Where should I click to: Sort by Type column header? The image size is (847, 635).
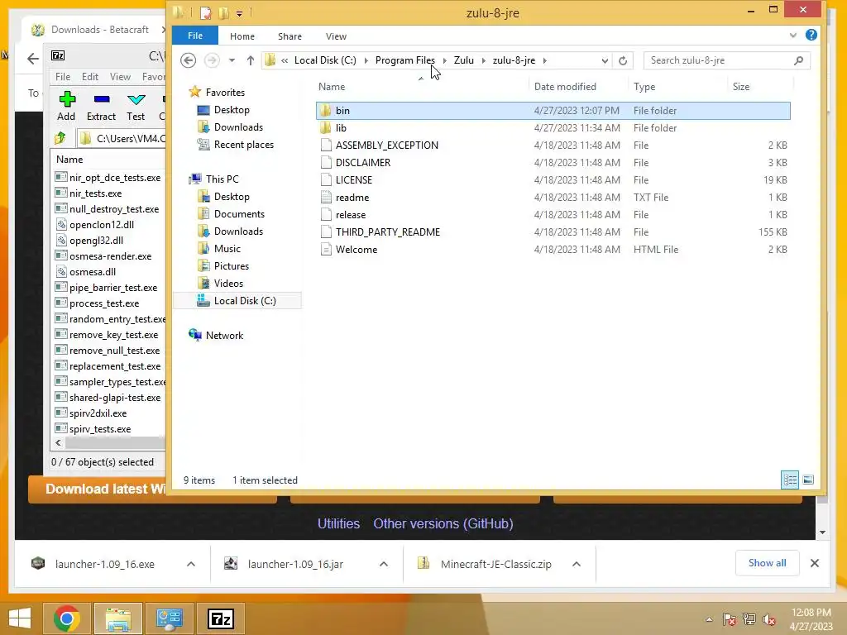click(x=644, y=86)
